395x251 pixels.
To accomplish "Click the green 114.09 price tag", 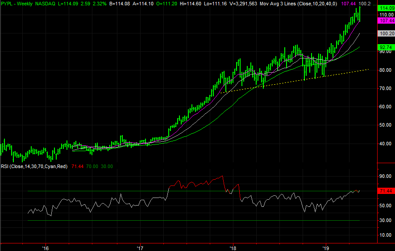I will 387,8.
